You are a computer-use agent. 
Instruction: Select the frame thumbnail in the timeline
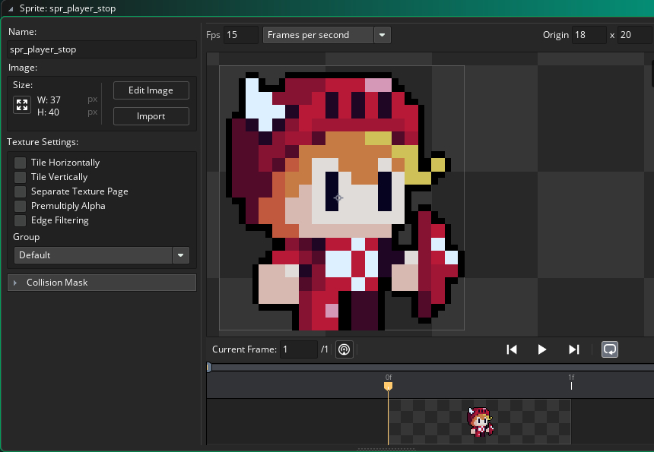click(x=480, y=422)
